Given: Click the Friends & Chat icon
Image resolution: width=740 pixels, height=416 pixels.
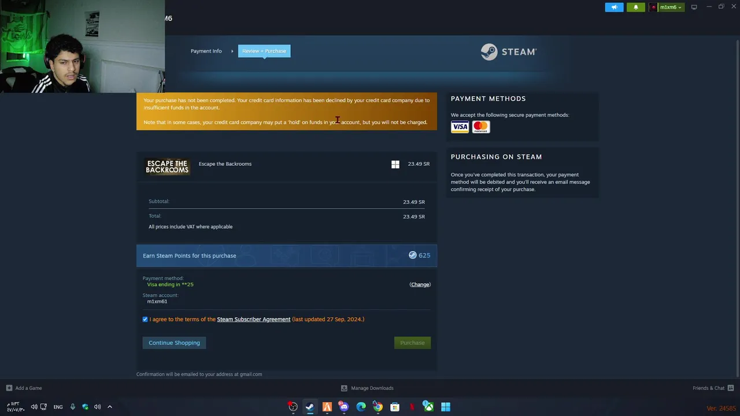Looking at the screenshot, I should (x=730, y=388).
